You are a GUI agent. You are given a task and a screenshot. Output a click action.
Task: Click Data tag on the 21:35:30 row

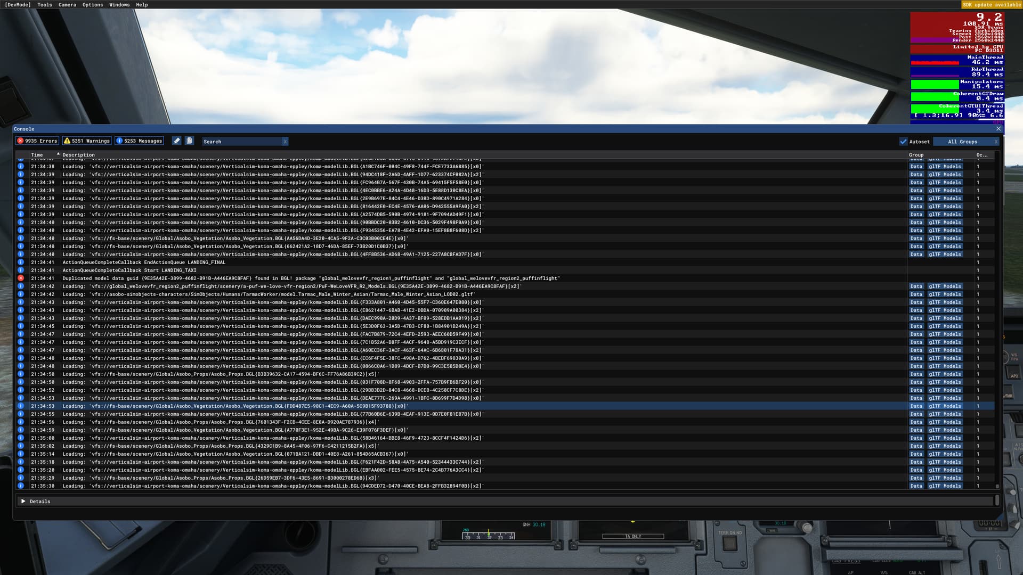click(x=916, y=486)
